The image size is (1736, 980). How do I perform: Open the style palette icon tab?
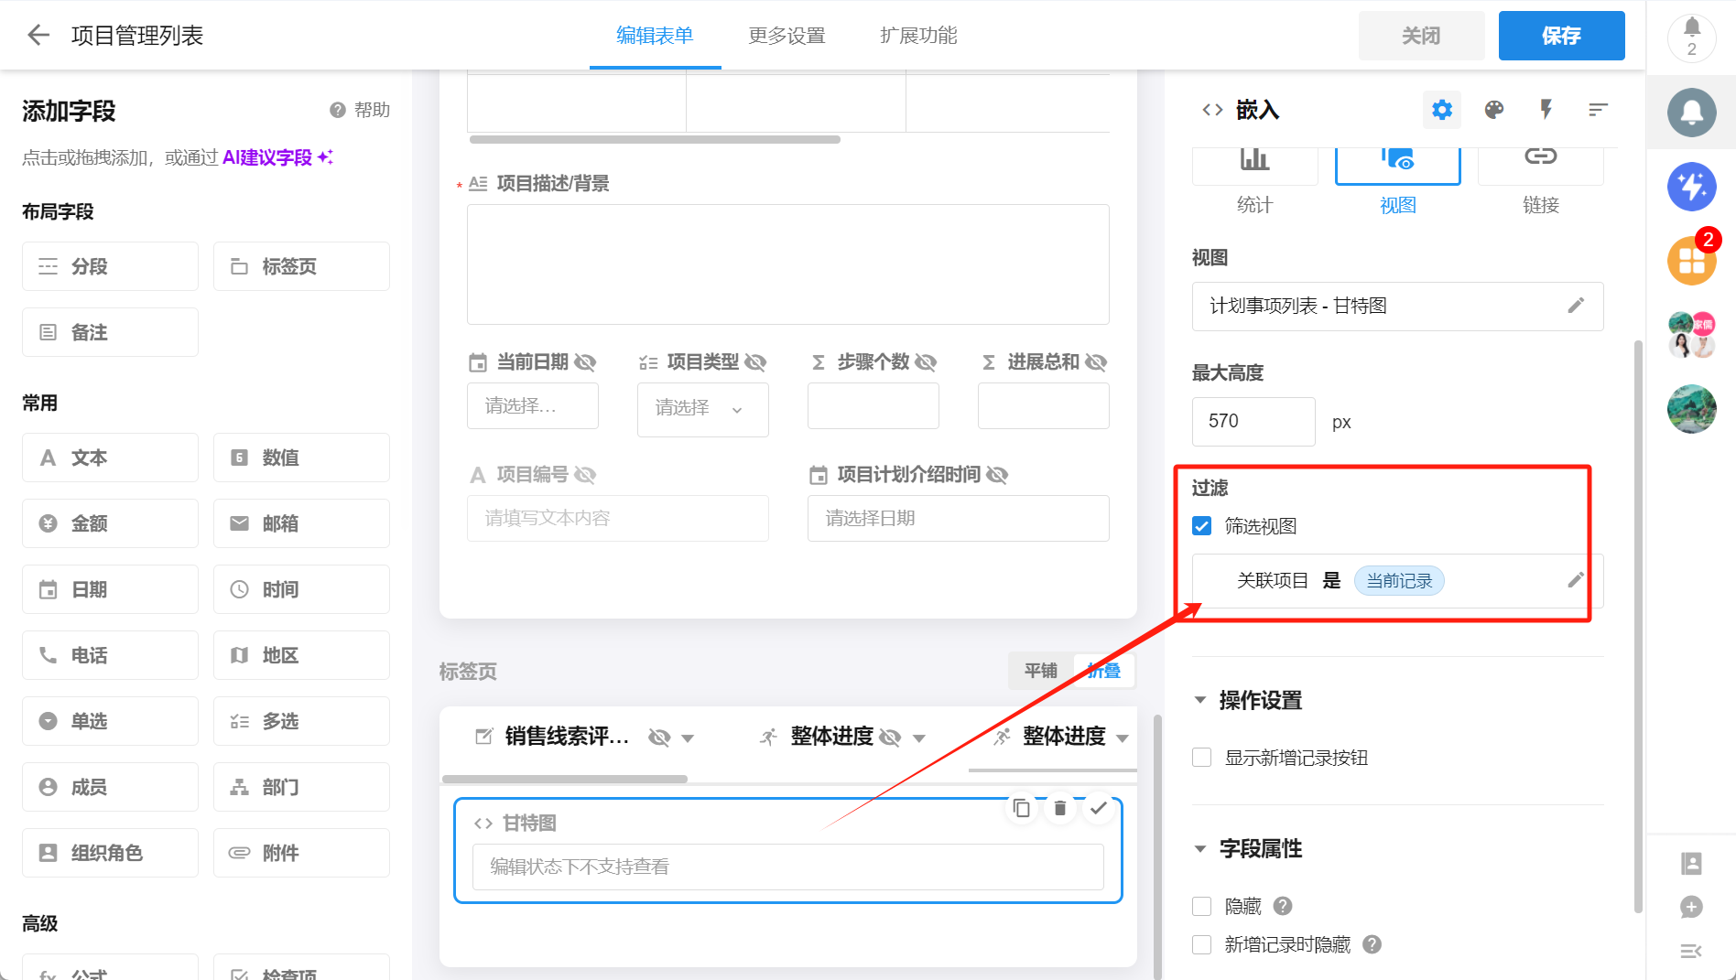tap(1494, 110)
